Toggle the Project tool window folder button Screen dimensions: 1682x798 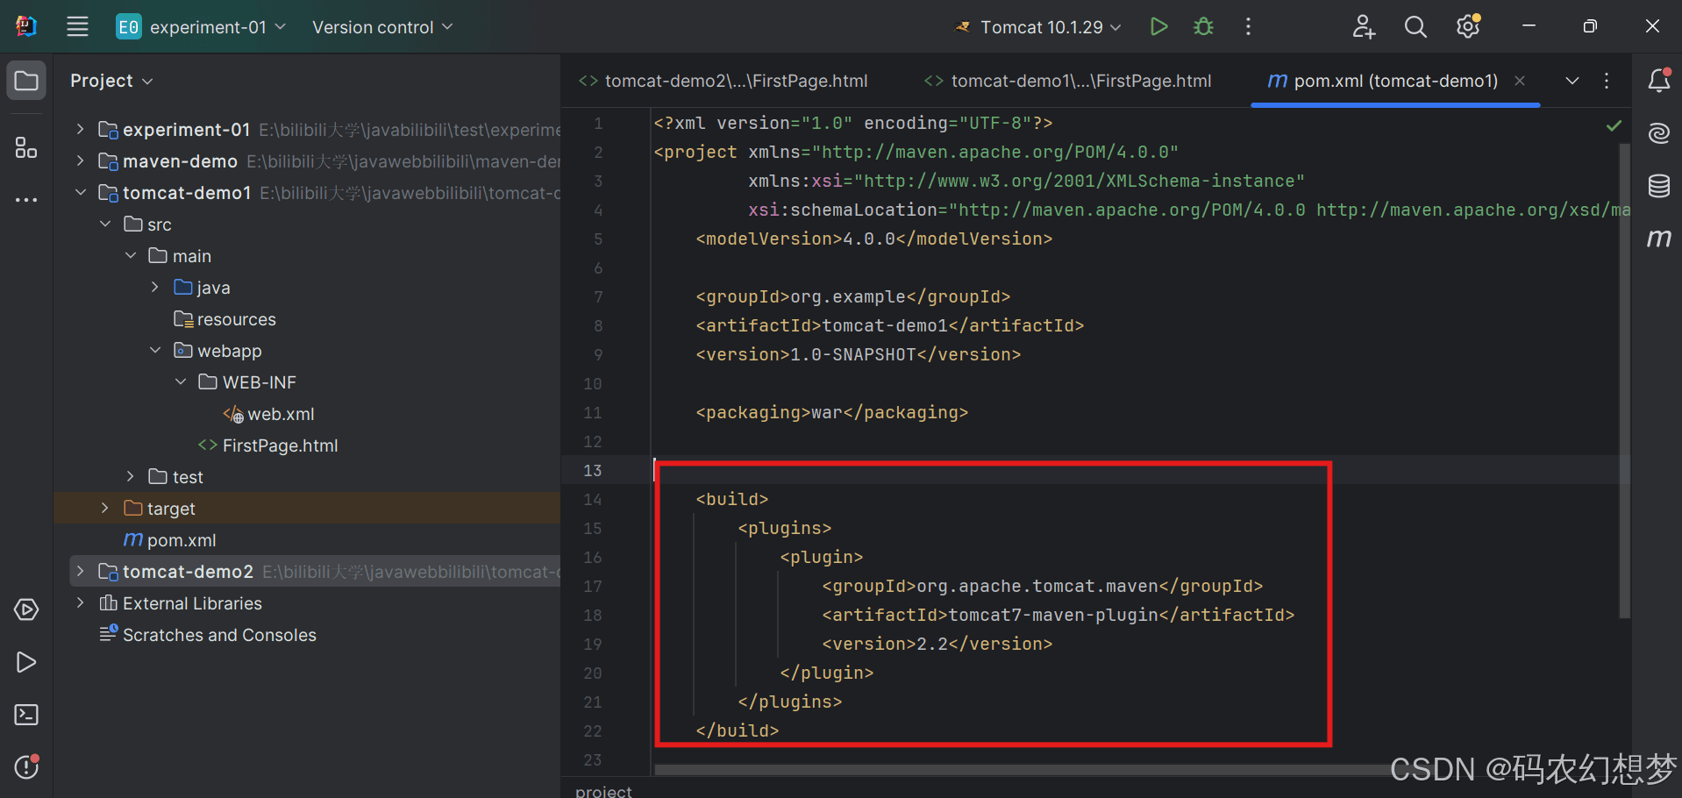click(x=26, y=81)
